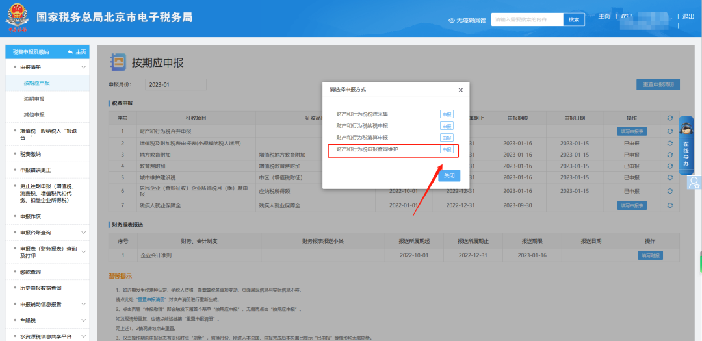This screenshot has height=341, width=702.
Task: Open 税费缴纳 from the sidebar
Action: [x=31, y=154]
